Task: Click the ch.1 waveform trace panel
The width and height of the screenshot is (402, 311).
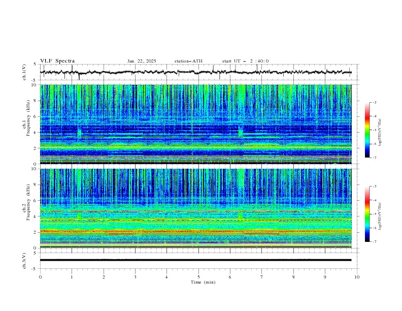Action: pos(199,72)
